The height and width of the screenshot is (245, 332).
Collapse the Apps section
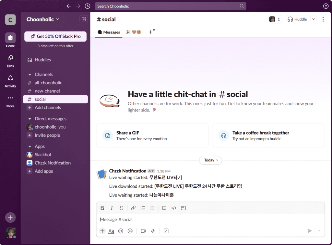point(30,146)
